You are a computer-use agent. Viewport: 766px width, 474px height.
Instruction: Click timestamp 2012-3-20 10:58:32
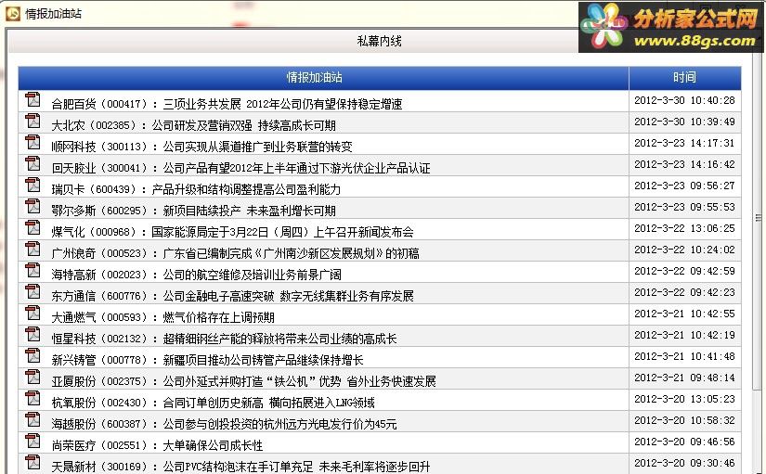[x=684, y=420]
